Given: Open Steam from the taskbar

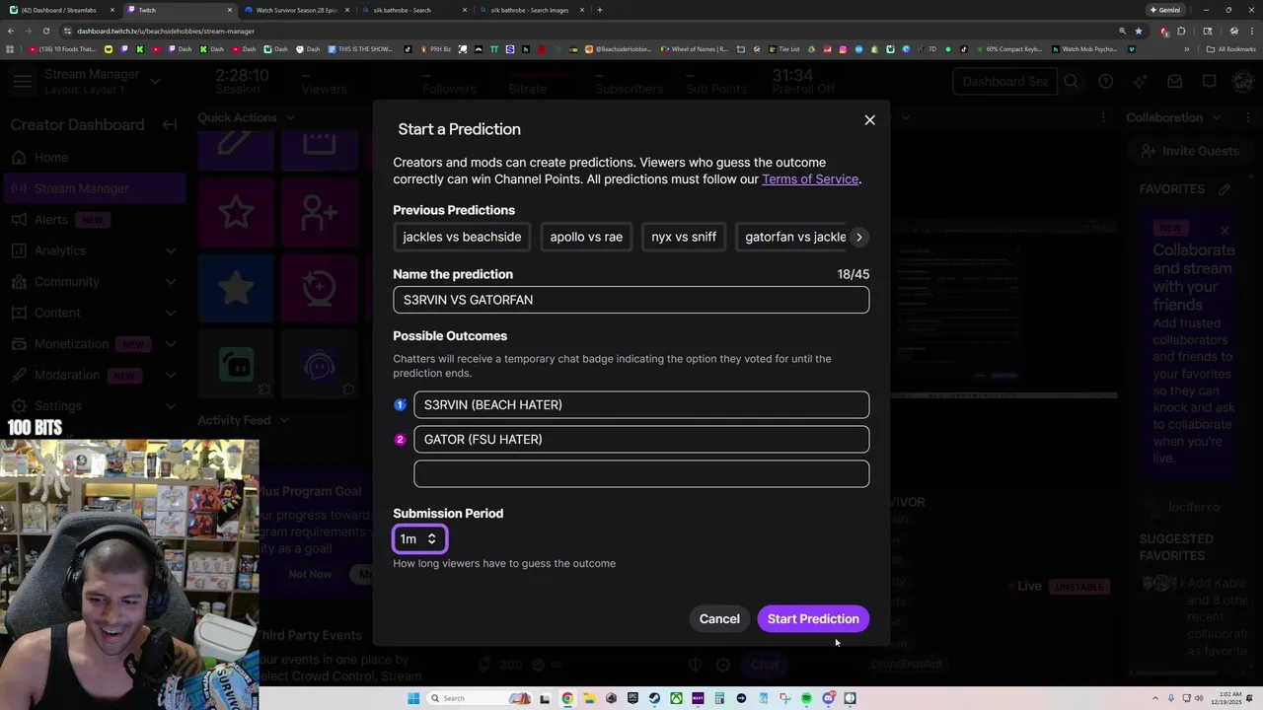Looking at the screenshot, I should tap(654, 698).
